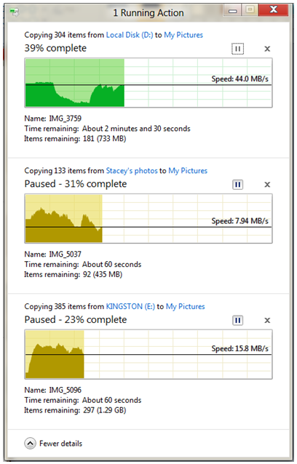Click the Fewer details text label
This screenshot has width=297, height=464.
60,444
